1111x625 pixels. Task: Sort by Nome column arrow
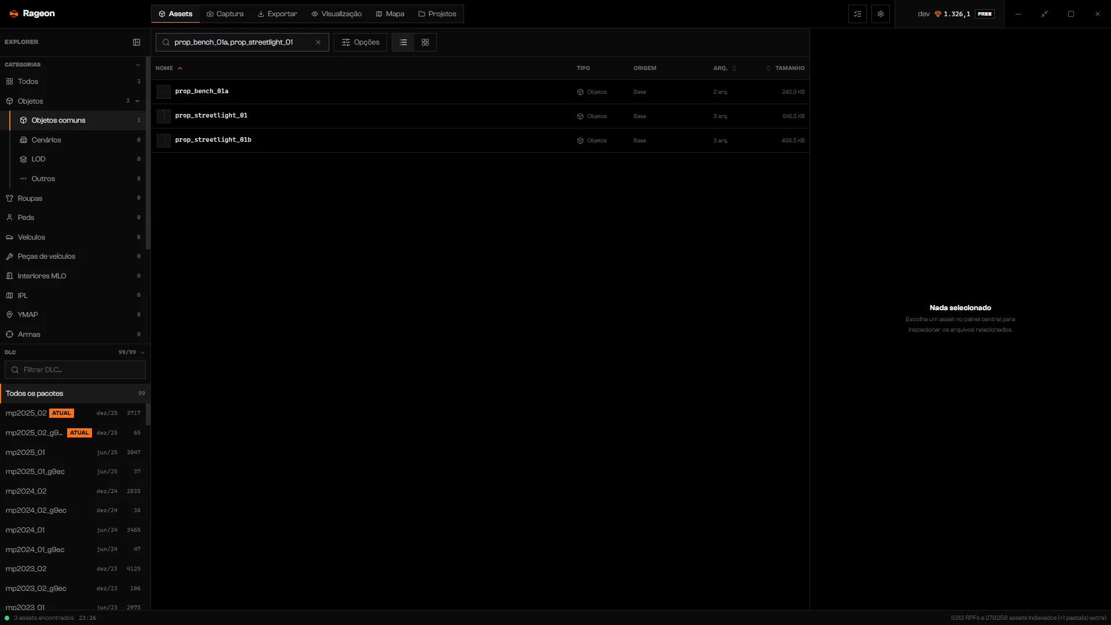[180, 68]
